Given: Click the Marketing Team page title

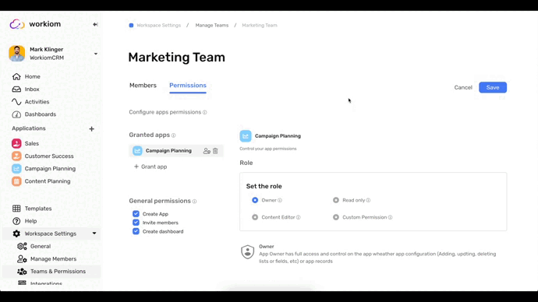Looking at the screenshot, I should pos(176,57).
